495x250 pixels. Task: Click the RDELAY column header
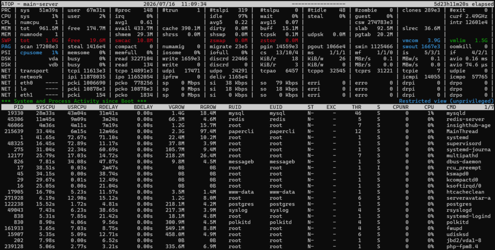(109, 107)
